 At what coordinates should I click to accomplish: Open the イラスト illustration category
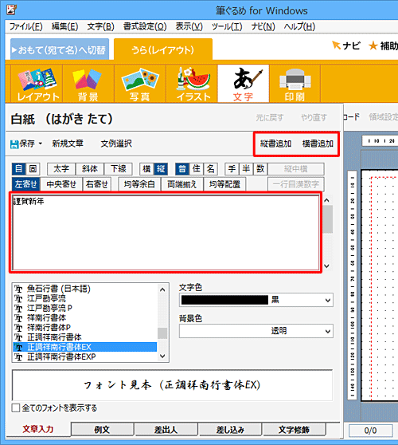[x=192, y=84]
